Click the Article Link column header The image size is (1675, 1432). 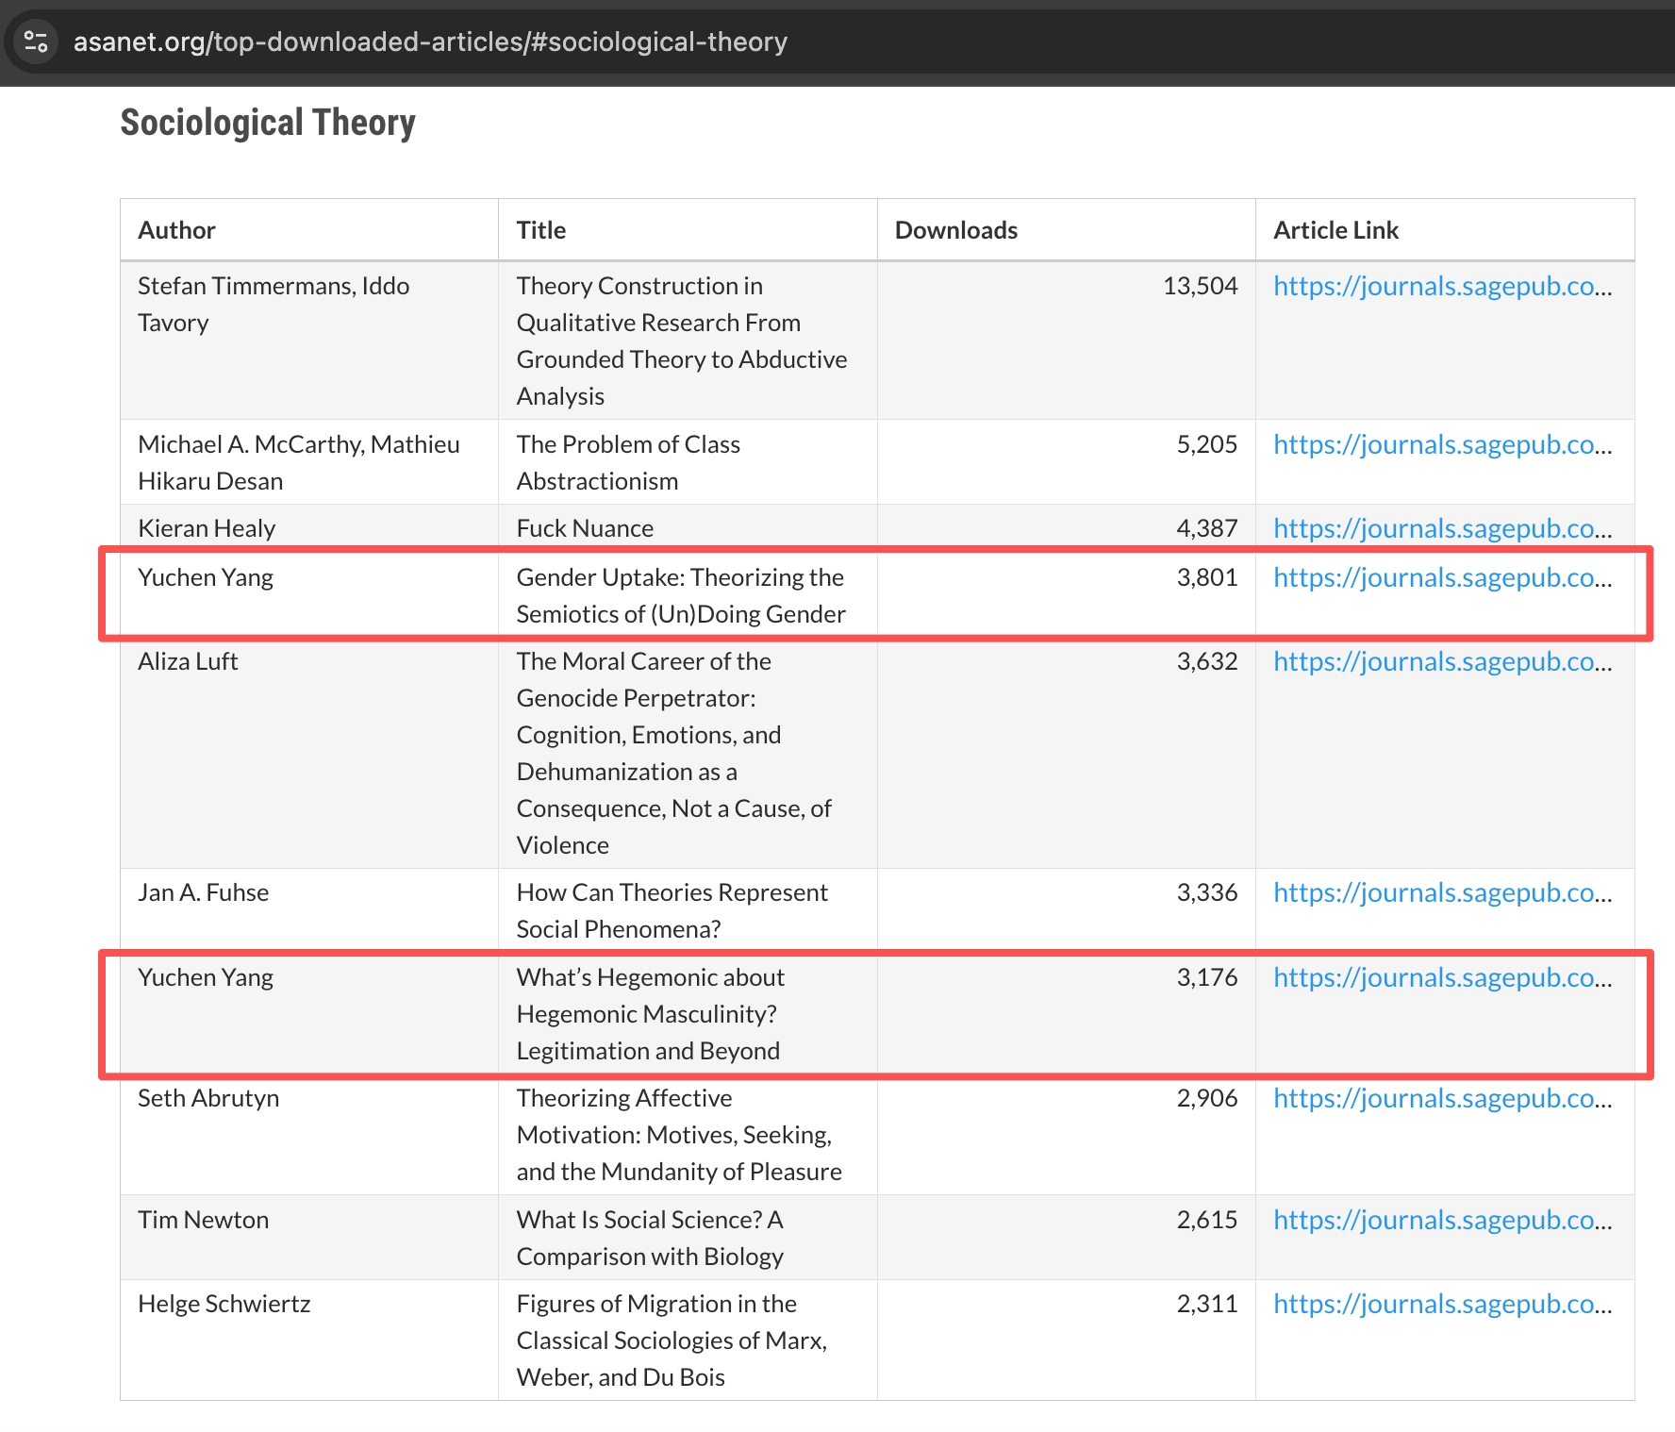pyautogui.click(x=1335, y=230)
